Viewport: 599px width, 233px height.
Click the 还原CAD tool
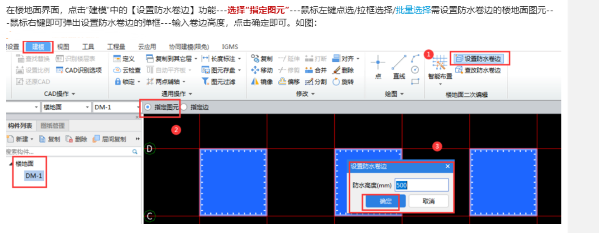pos(33,81)
